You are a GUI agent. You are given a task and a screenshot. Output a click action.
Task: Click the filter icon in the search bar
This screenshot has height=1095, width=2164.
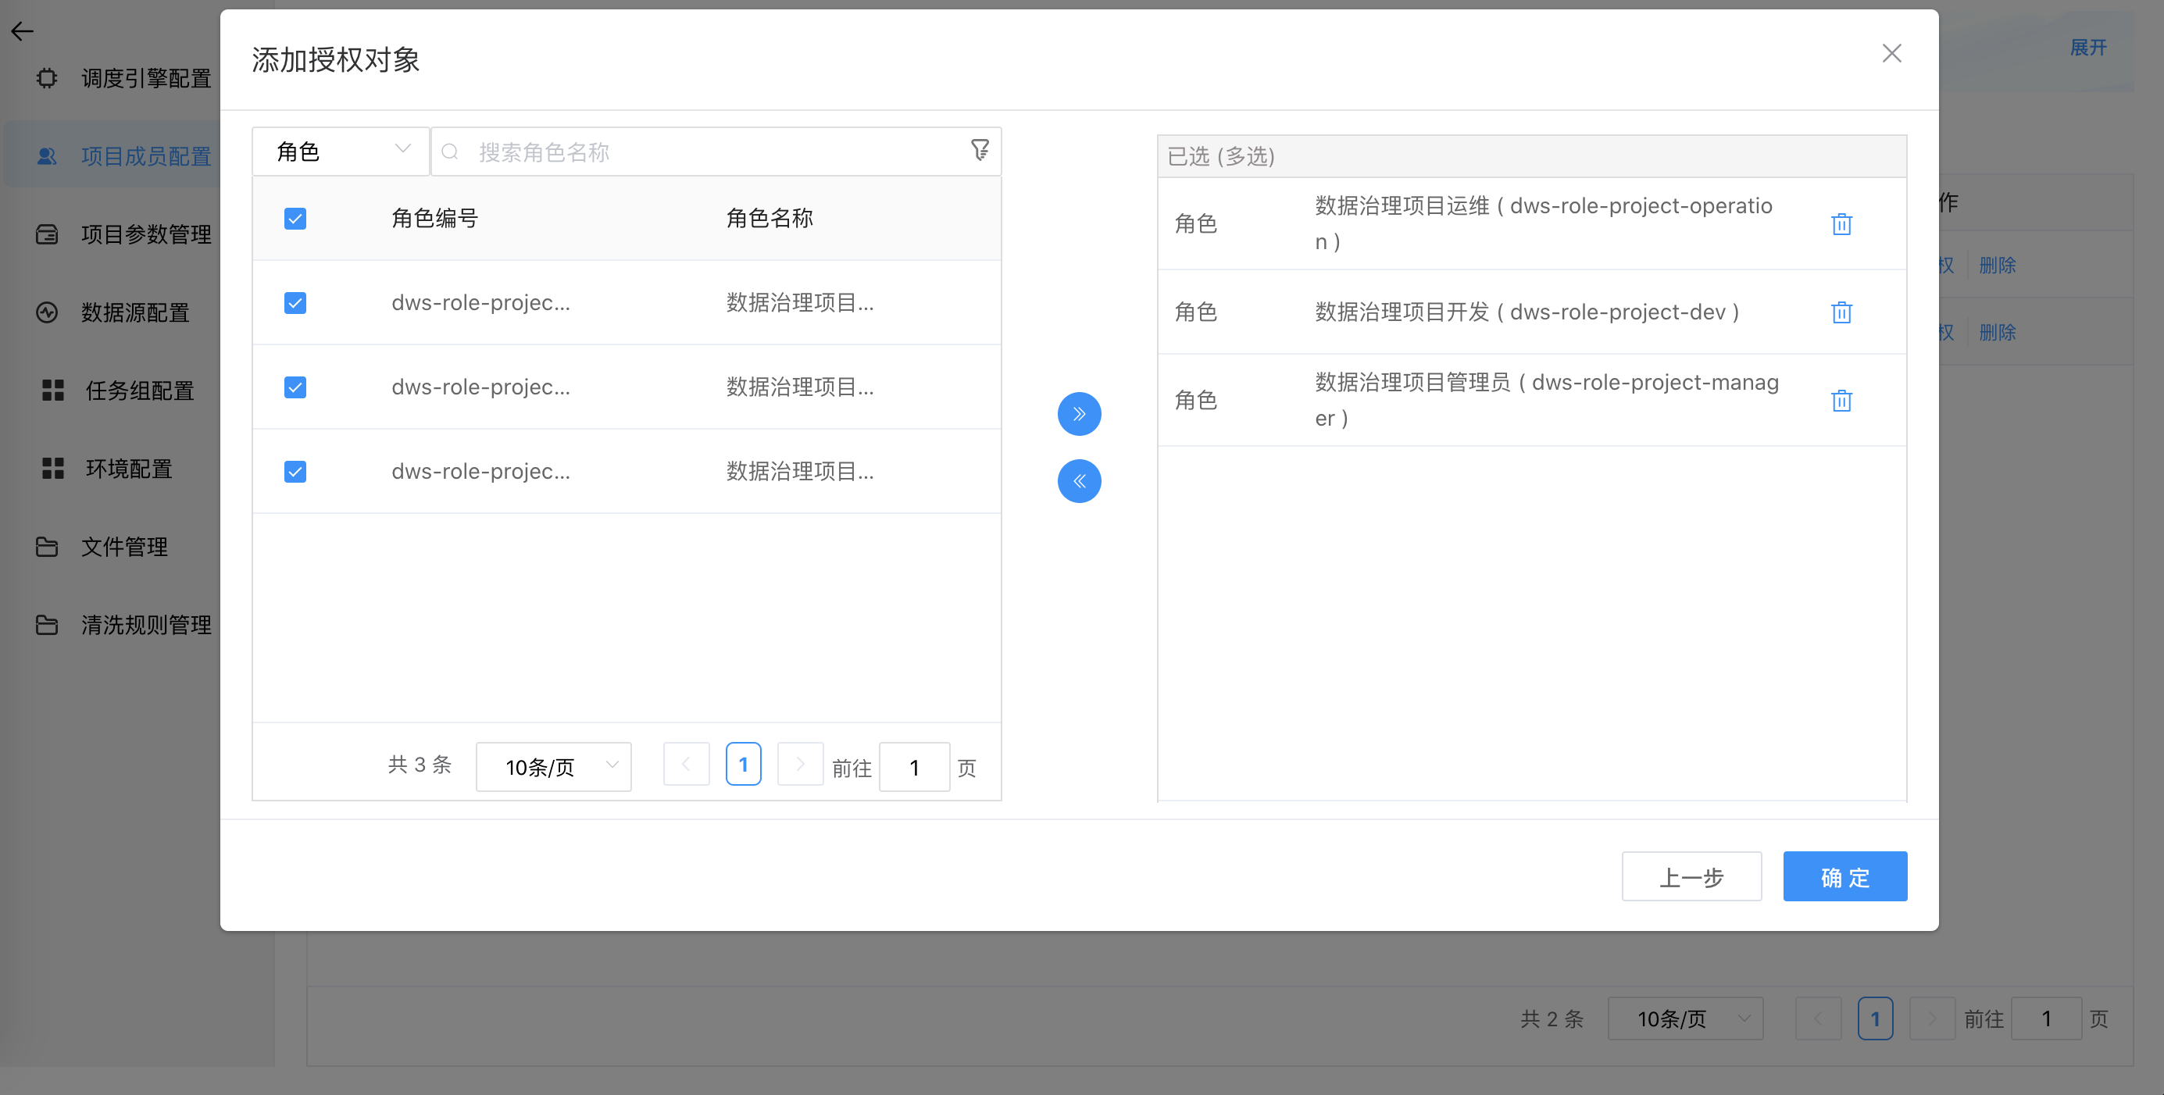[980, 152]
